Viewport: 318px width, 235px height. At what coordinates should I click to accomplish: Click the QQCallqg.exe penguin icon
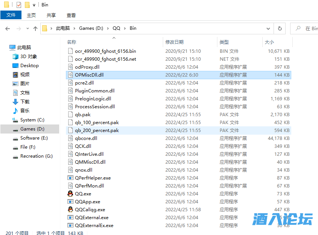(70, 209)
